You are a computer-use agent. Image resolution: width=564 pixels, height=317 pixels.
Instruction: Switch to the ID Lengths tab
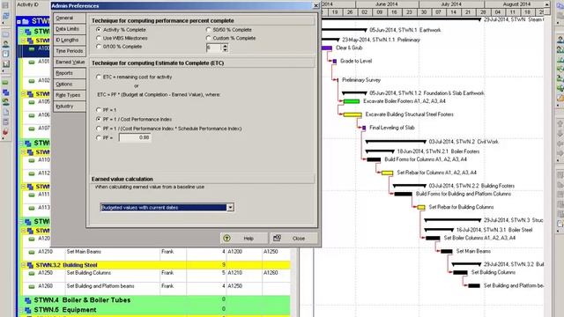pyautogui.click(x=70, y=41)
